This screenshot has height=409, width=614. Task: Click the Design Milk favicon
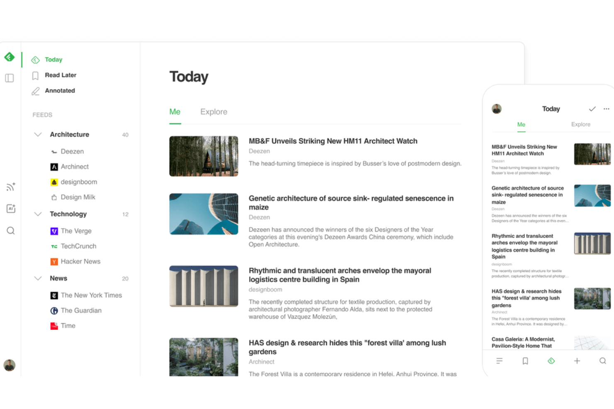click(54, 197)
